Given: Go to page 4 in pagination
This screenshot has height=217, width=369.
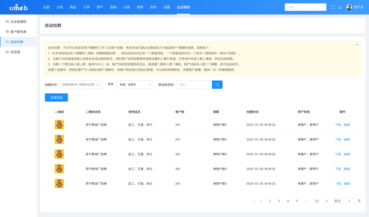Looking at the screenshot, I should click(288, 201).
